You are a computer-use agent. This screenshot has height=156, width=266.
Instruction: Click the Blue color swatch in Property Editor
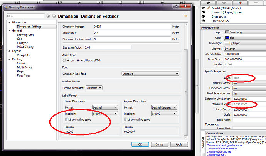[229, 37]
